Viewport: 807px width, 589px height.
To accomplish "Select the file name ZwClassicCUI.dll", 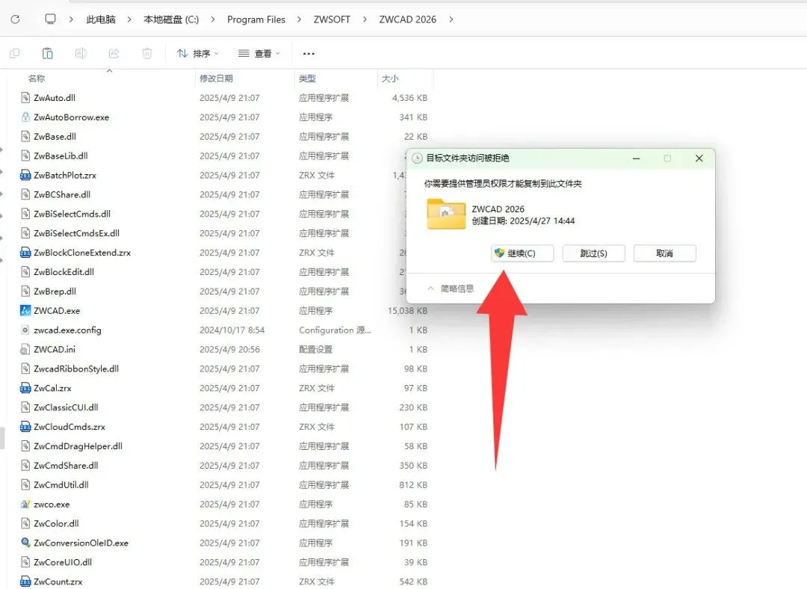I will coord(66,407).
